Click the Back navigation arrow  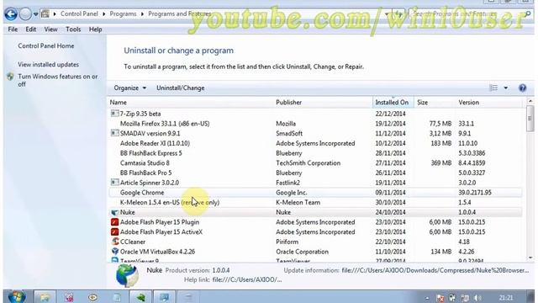point(11,14)
